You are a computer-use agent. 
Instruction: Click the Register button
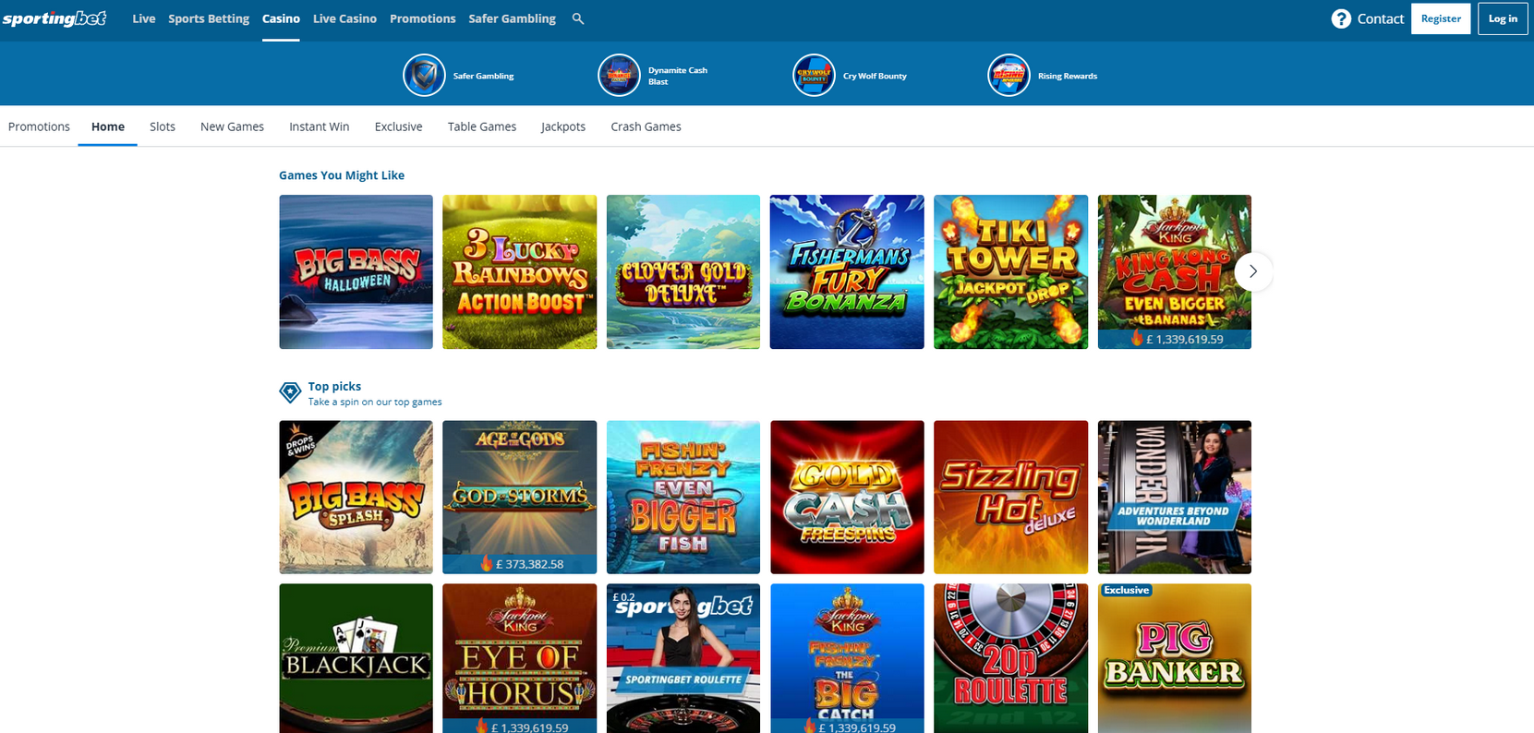tap(1440, 18)
